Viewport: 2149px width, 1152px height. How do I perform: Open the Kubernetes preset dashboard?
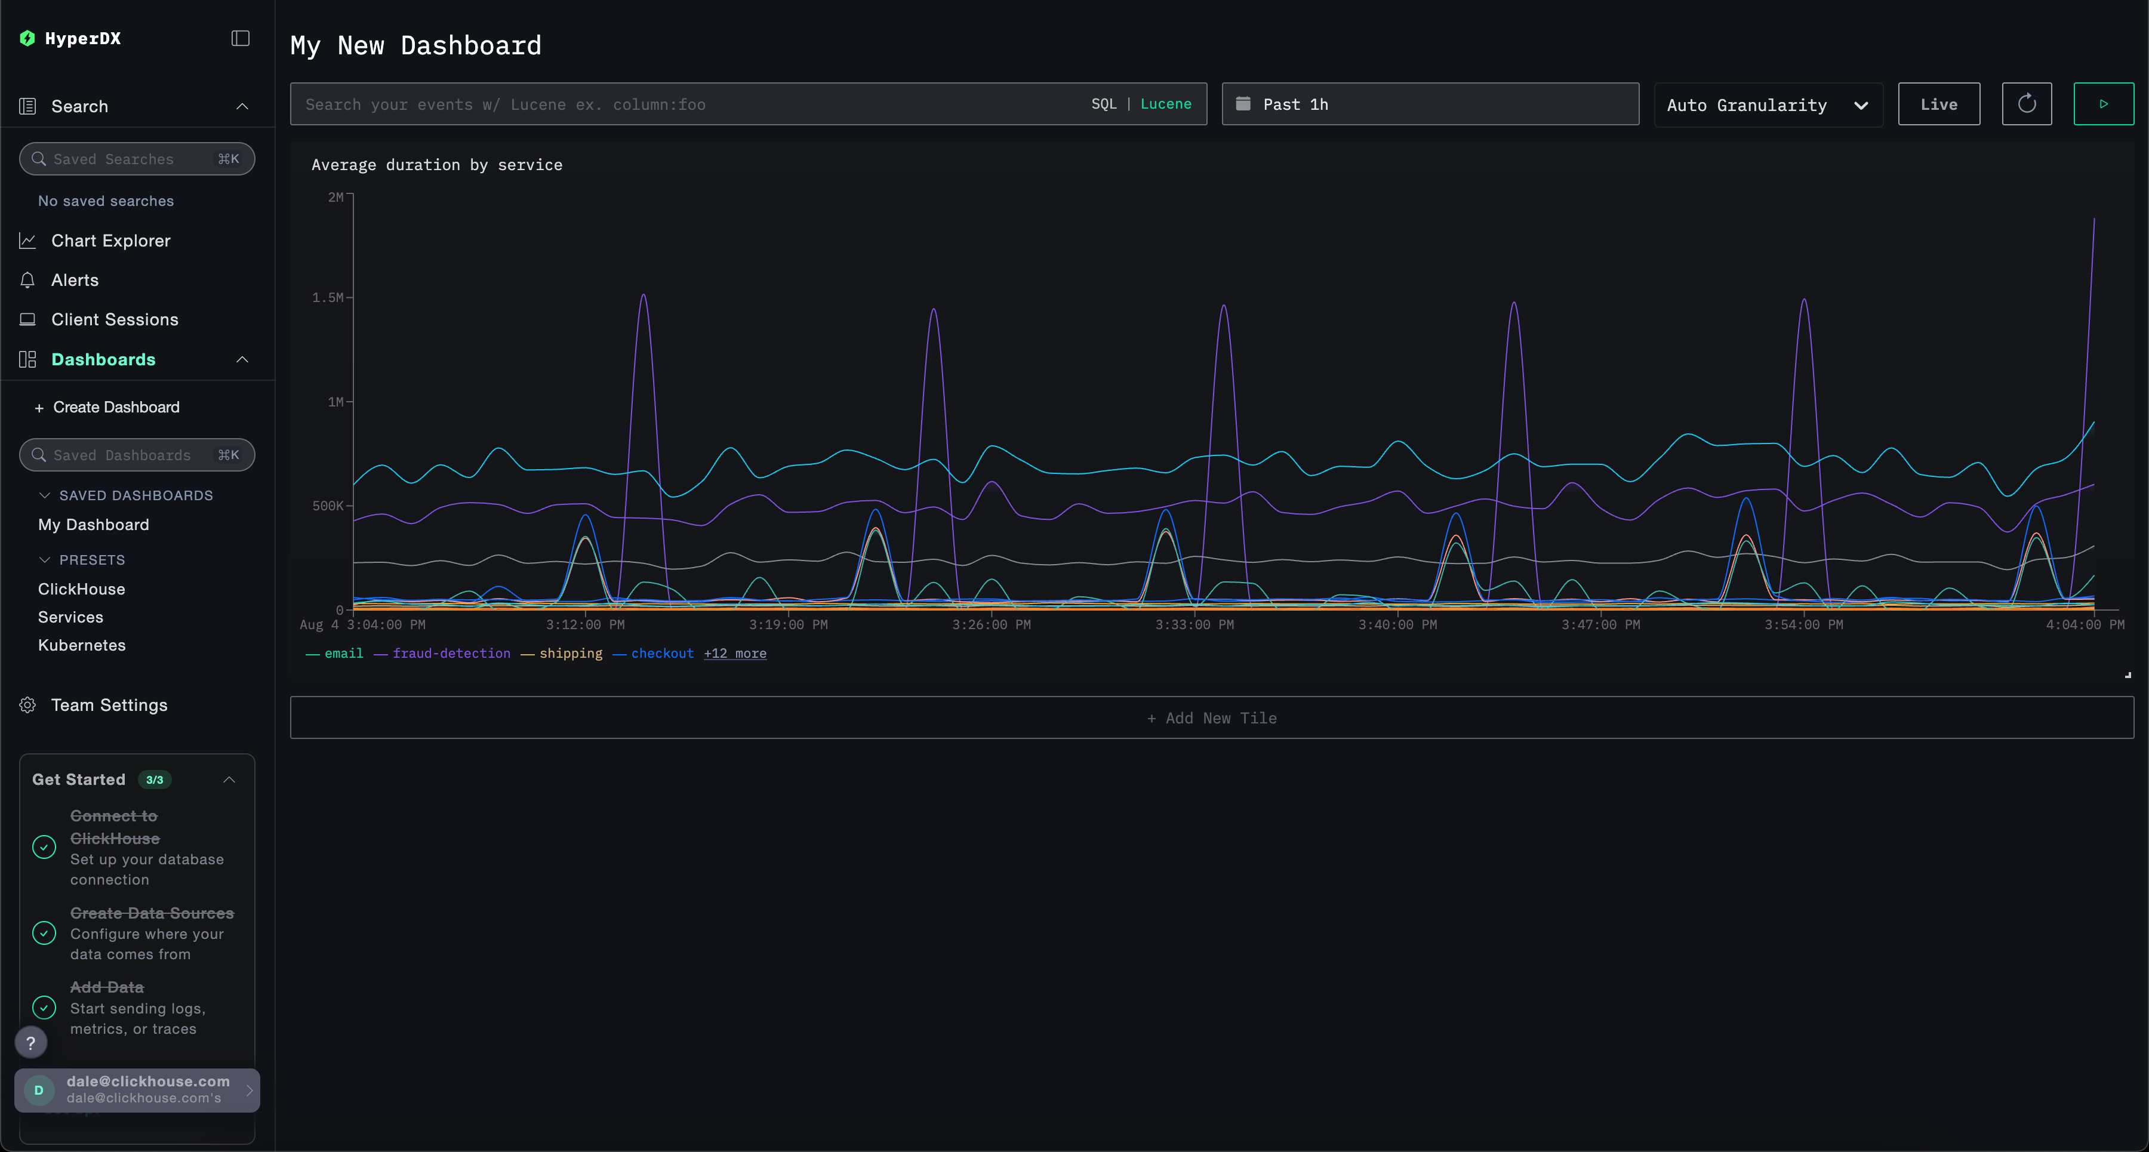(82, 645)
